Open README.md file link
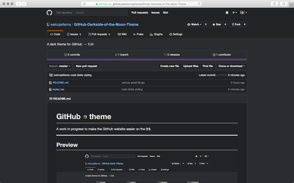This screenshot has height=183, width=294. pos(60,83)
